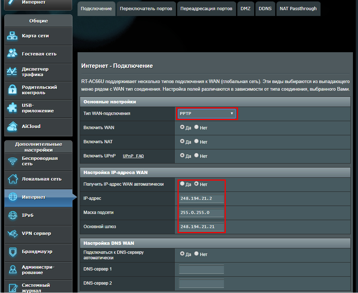Open Parental Control lock icon

coord(13,90)
